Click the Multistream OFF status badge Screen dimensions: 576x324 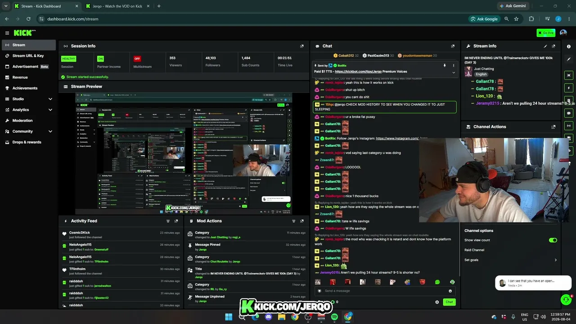[137, 58]
